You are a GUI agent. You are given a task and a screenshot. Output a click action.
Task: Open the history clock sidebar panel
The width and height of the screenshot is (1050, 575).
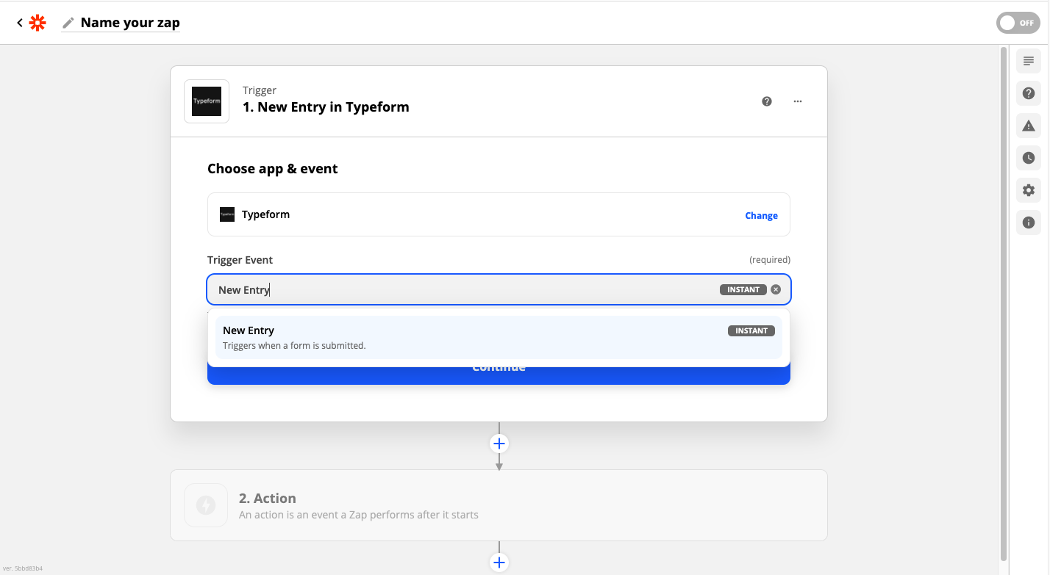[1029, 158]
